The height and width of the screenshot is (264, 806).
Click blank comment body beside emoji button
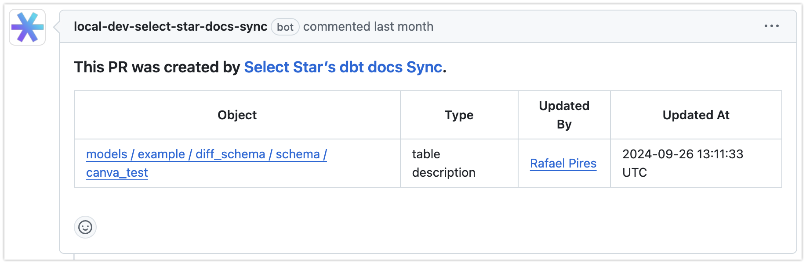click(x=396, y=227)
